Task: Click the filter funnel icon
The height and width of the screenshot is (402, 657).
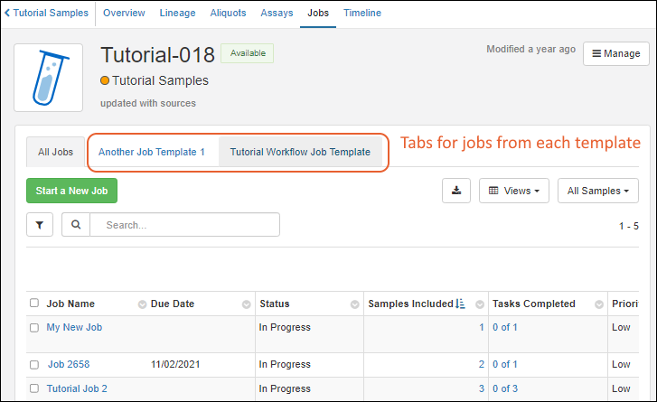Action: [x=40, y=225]
